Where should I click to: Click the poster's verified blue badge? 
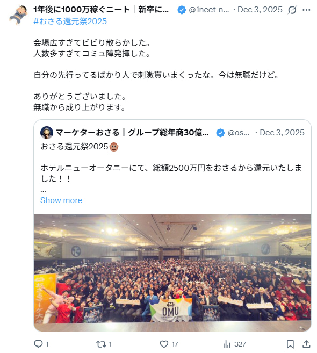pos(182,10)
